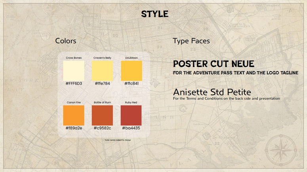The height and width of the screenshot is (172, 307).
Task: Click the #ba4435 hex code
Action: point(131,128)
